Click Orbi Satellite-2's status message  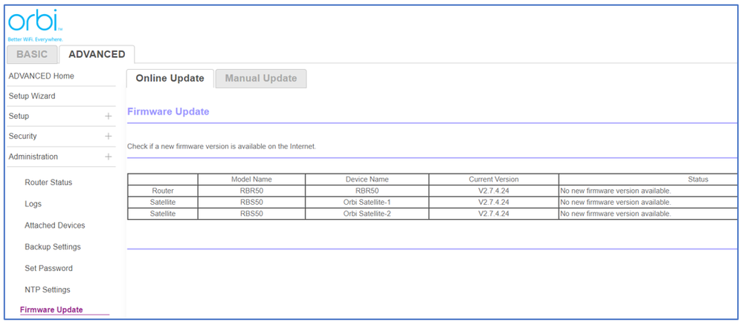point(616,214)
